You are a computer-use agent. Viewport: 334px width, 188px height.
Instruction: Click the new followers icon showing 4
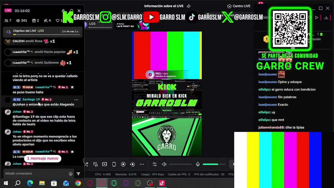point(47,20)
